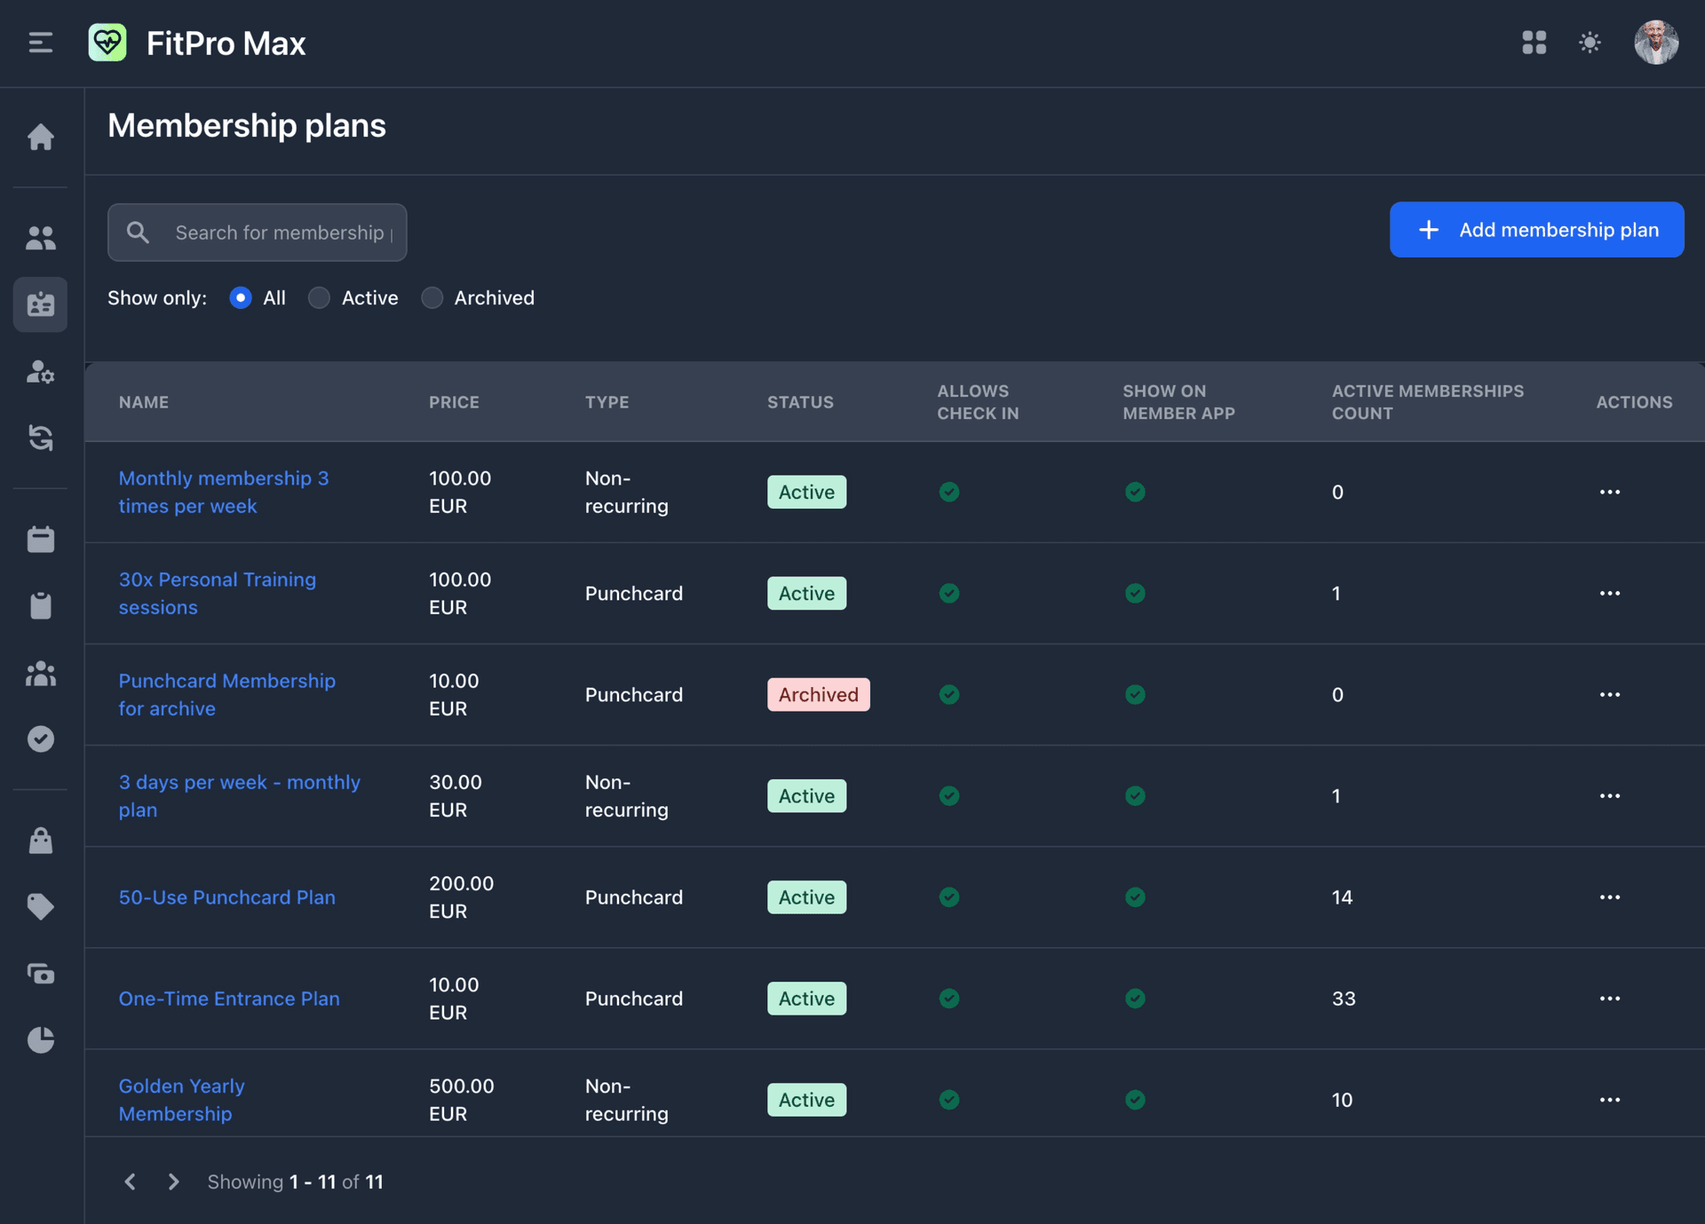
Task: Open the Staff settings icon
Action: point(41,373)
